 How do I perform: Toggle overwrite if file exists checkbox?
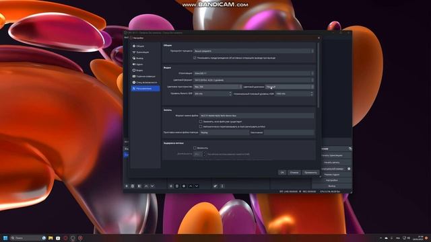coord(201,121)
